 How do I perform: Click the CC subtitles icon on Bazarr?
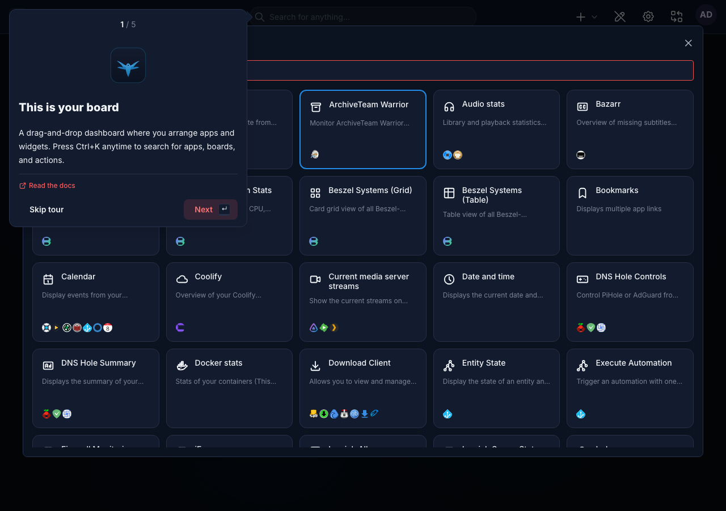coord(583,107)
